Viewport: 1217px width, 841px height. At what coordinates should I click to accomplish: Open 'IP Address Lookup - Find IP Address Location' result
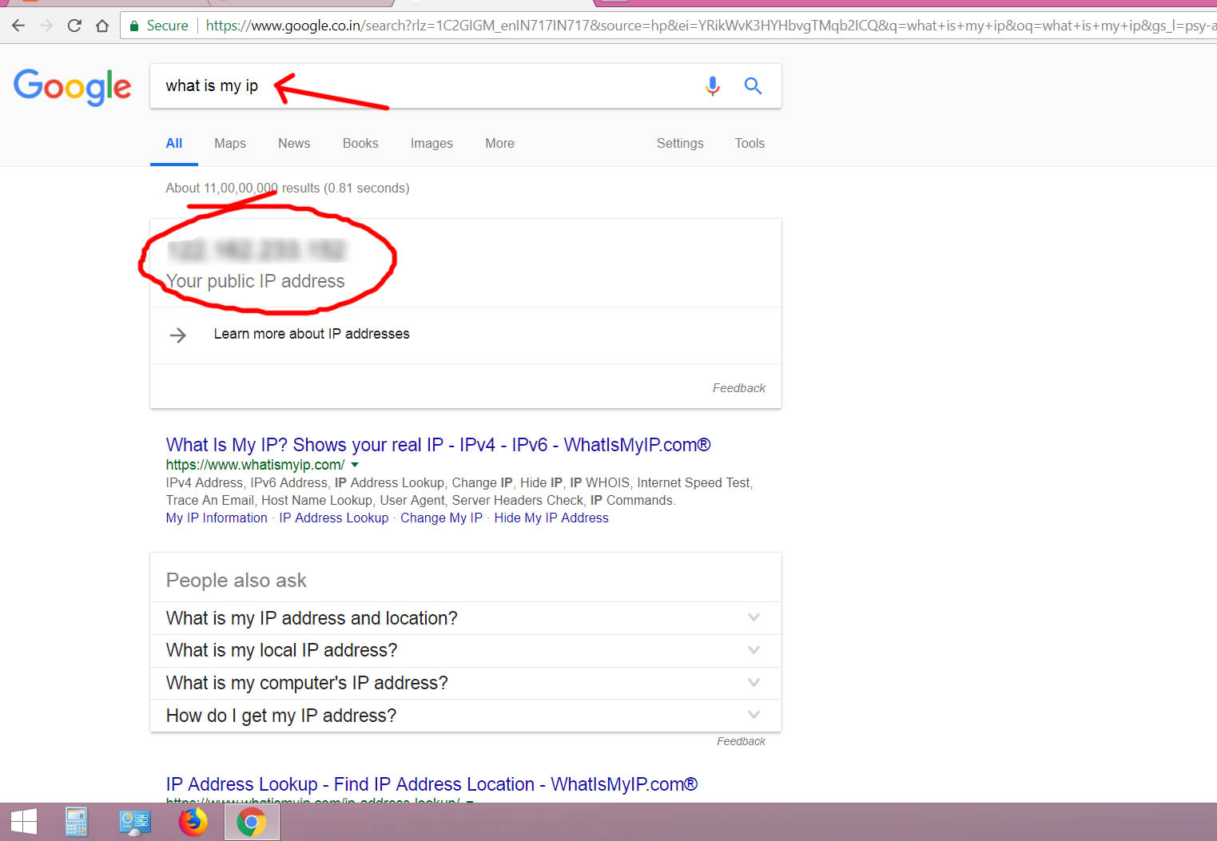(432, 784)
